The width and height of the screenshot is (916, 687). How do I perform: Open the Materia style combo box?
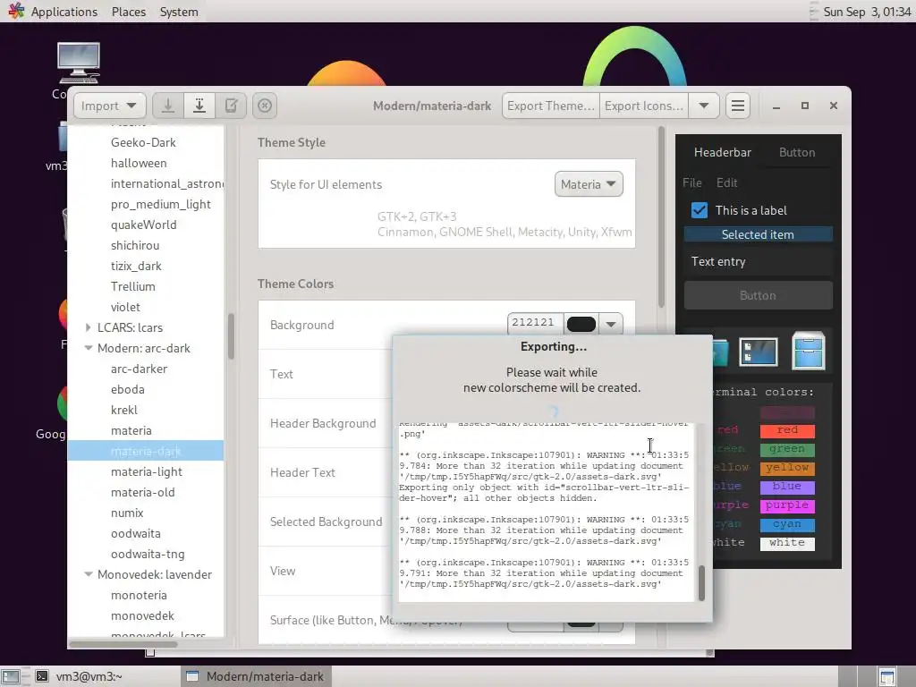click(589, 184)
